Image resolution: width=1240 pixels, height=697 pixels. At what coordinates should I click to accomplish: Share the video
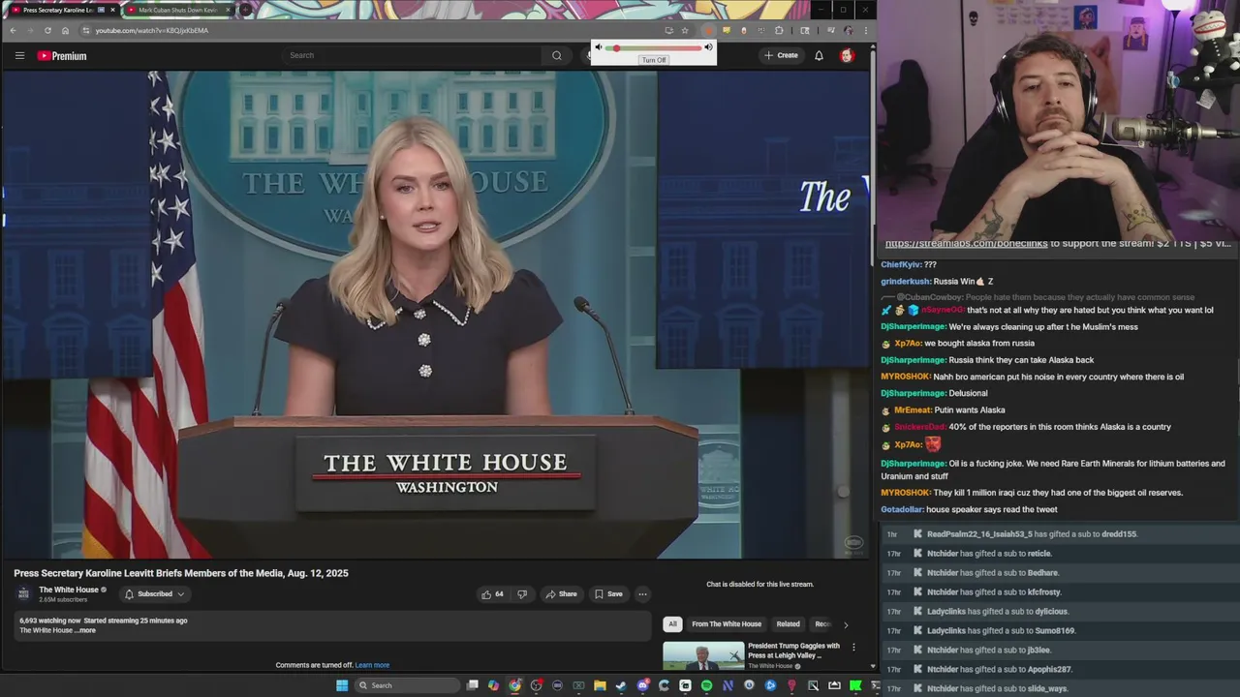coord(561,593)
